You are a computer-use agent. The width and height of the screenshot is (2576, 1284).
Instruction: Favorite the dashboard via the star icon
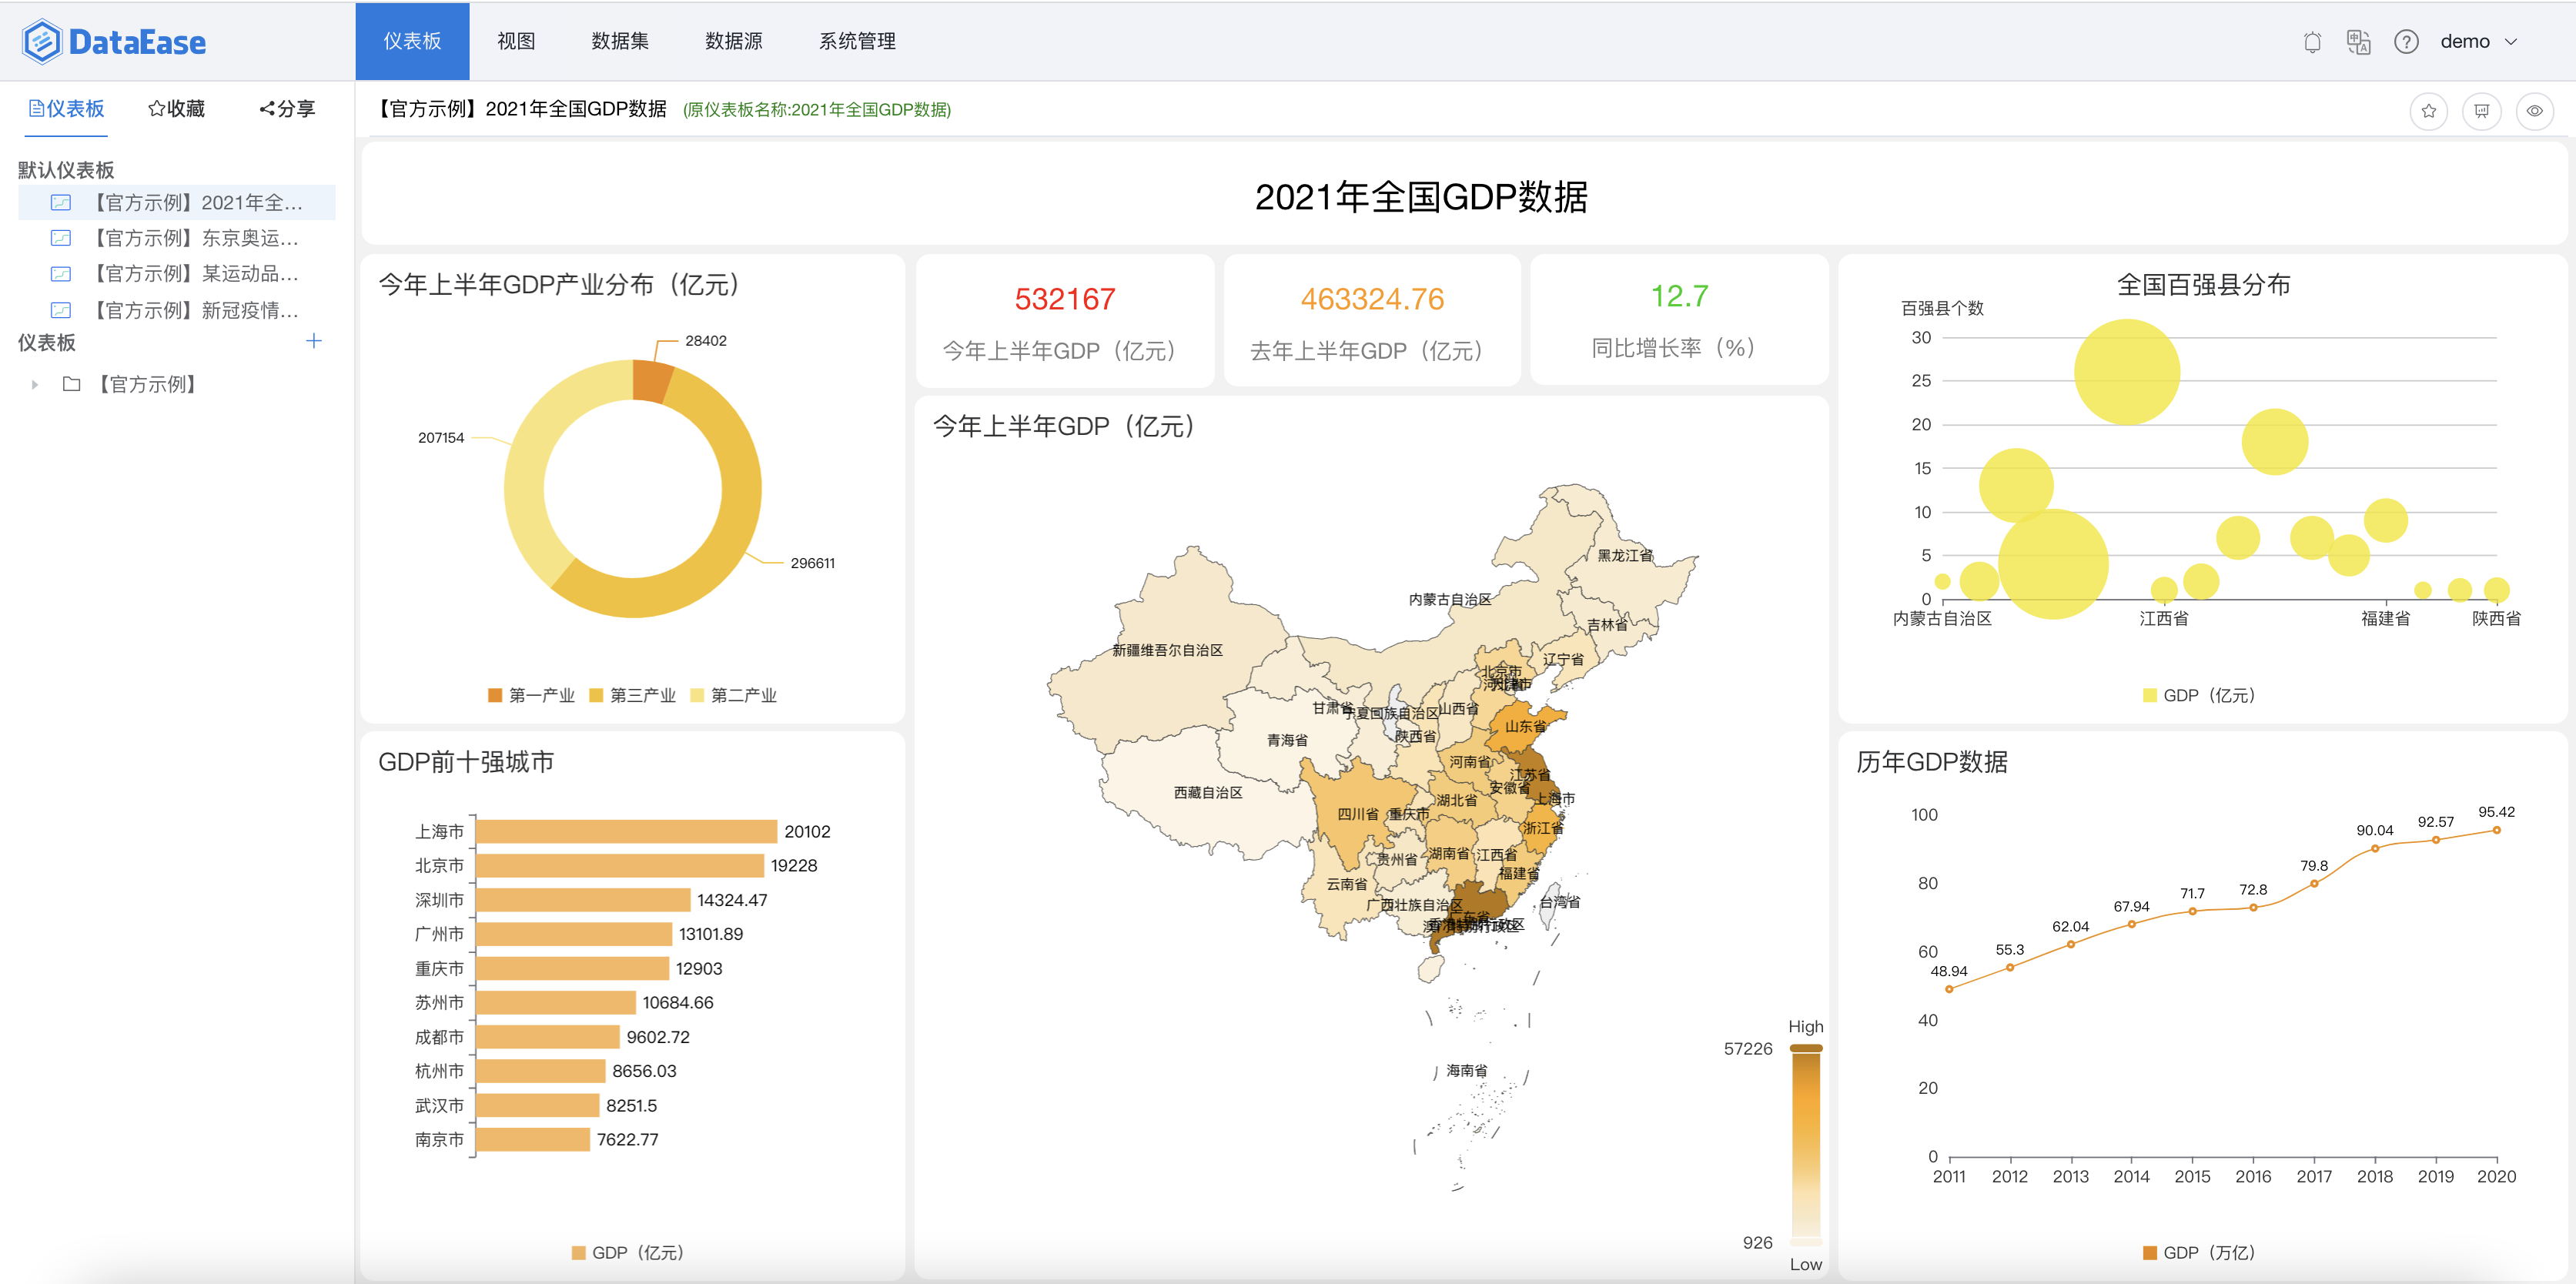click(x=2428, y=111)
